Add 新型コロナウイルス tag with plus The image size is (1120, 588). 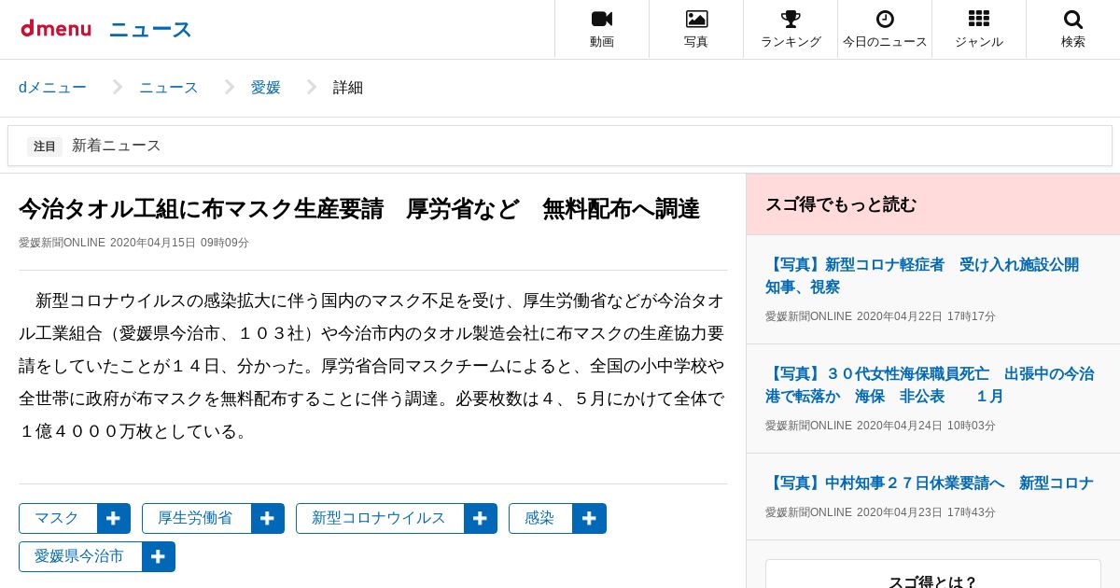point(481,518)
